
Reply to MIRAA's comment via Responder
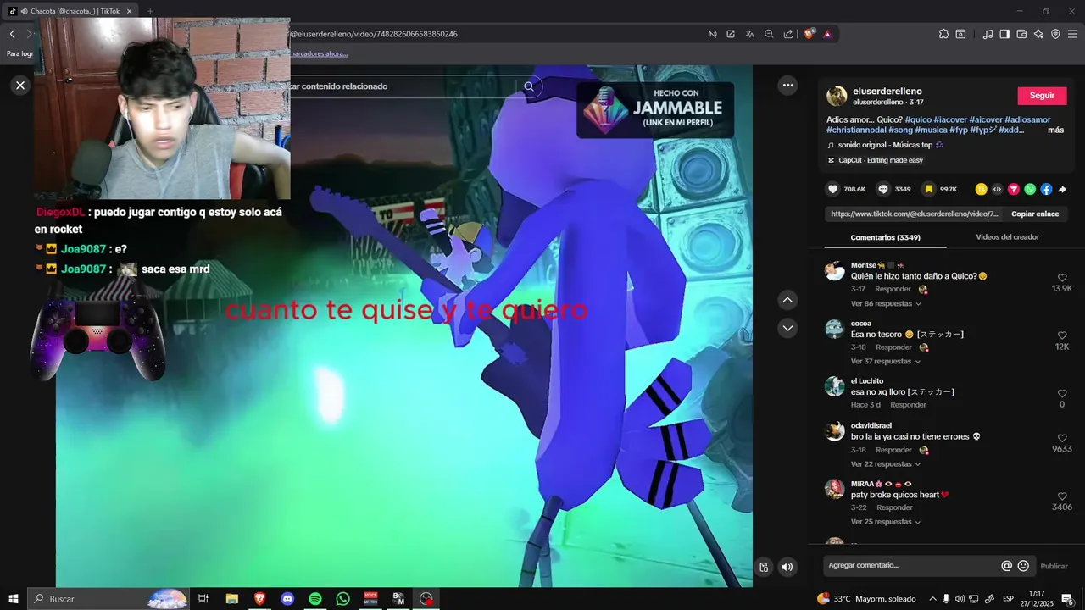tap(894, 507)
